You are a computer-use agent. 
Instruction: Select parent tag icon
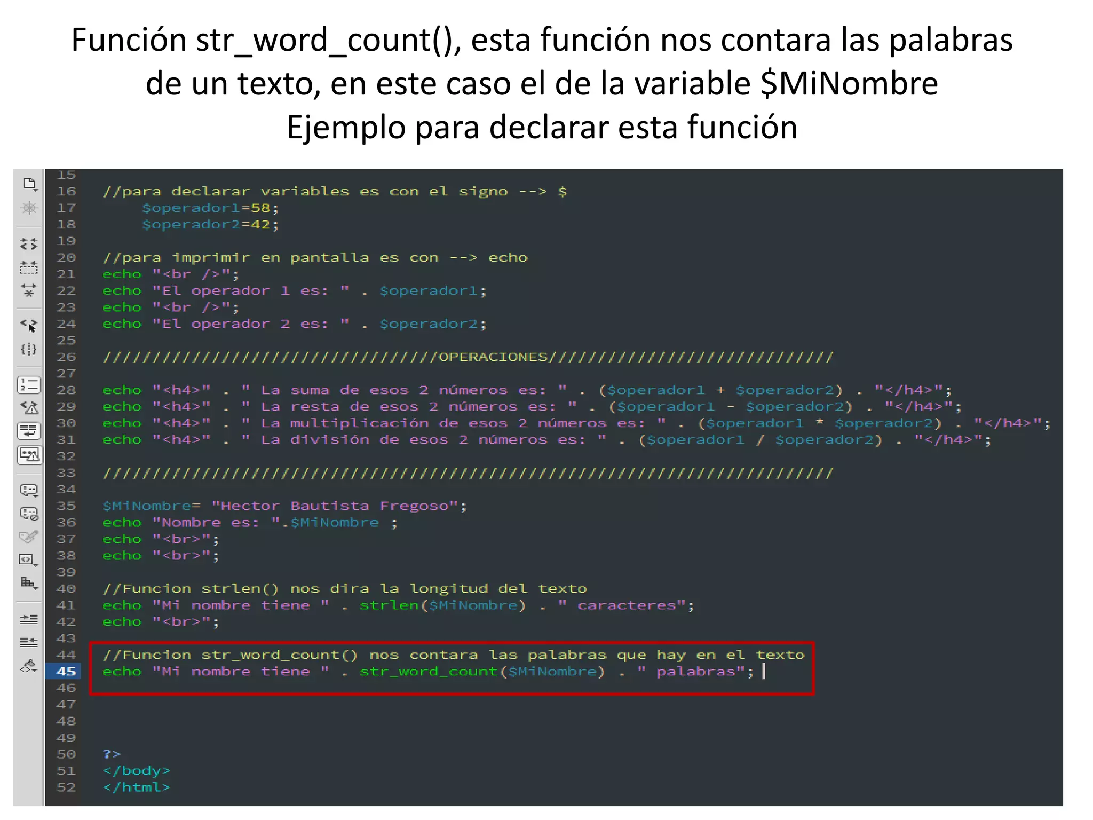[29, 325]
